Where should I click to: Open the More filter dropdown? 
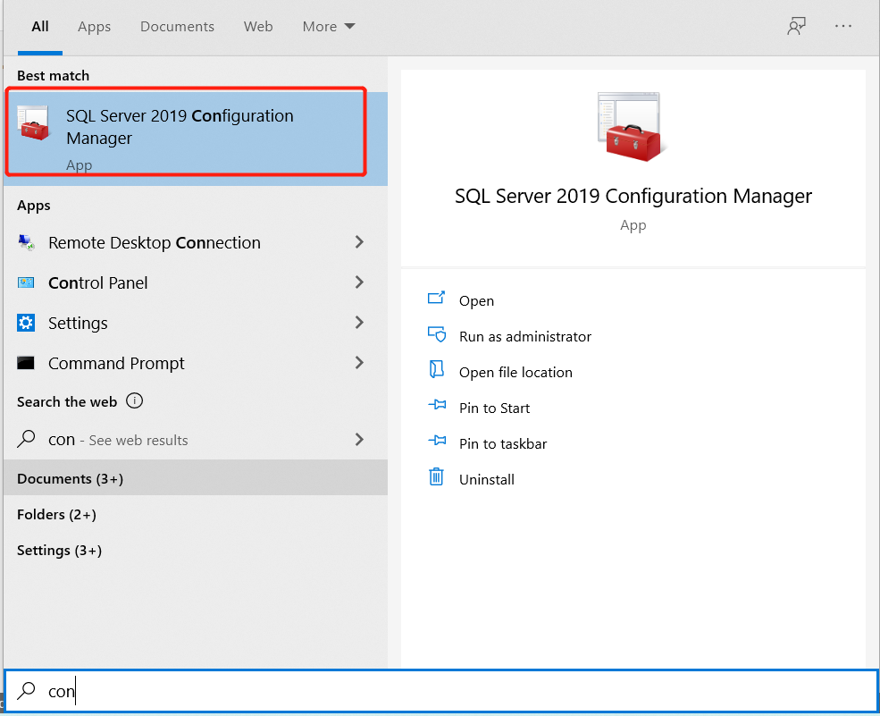point(328,26)
